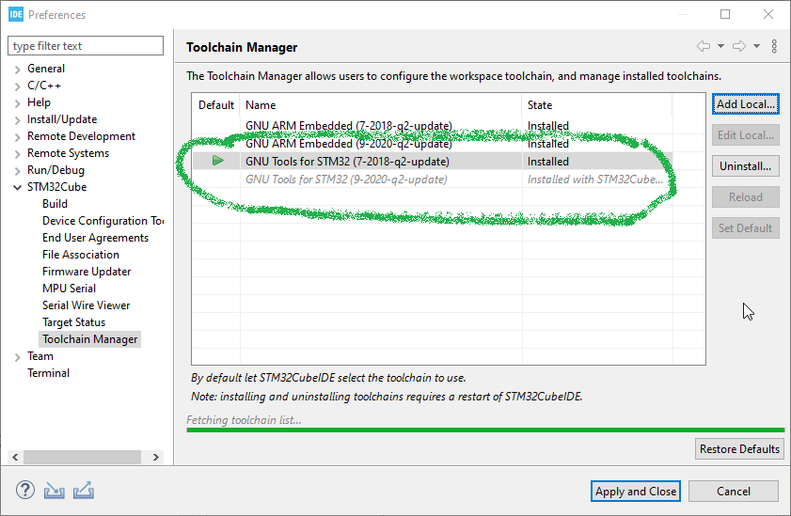This screenshot has width=791, height=516.
Task: Click the Set Default button
Action: 746,228
